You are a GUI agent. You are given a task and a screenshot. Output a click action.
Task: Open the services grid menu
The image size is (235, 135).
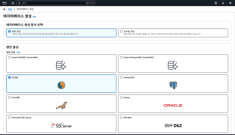click(13, 3)
